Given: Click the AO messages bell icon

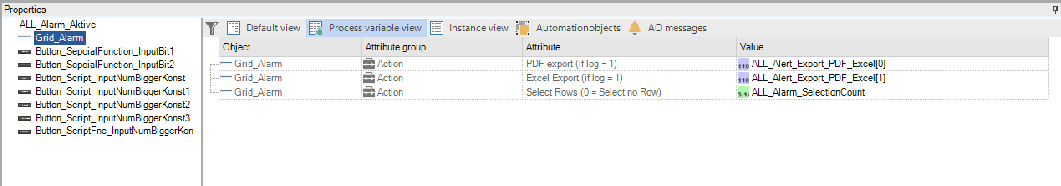Looking at the screenshot, I should (x=635, y=28).
